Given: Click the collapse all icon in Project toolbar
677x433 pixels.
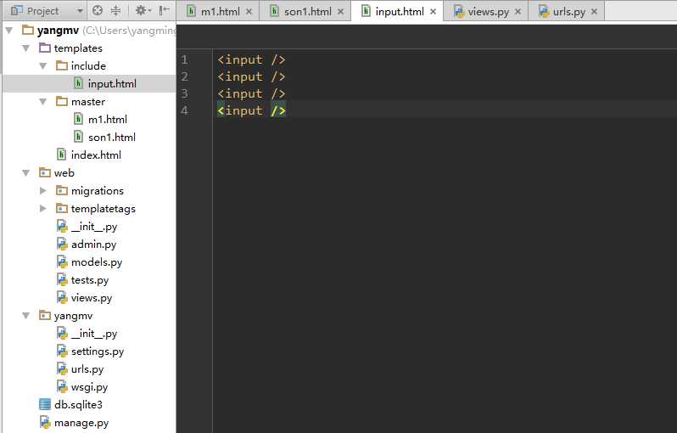Looking at the screenshot, I should pyautogui.click(x=115, y=10).
